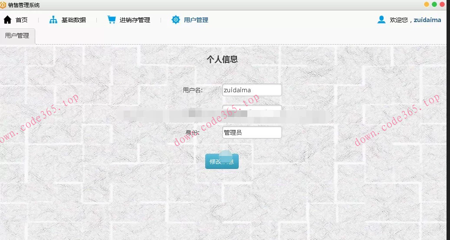This screenshot has height=240, width=450.
Task: Click the 身份: label
Action: pos(193,133)
